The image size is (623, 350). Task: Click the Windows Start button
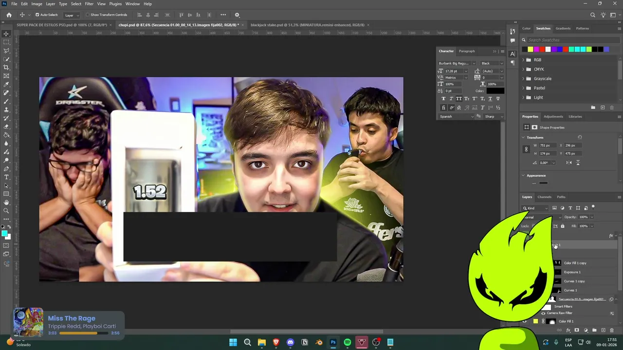click(x=233, y=342)
